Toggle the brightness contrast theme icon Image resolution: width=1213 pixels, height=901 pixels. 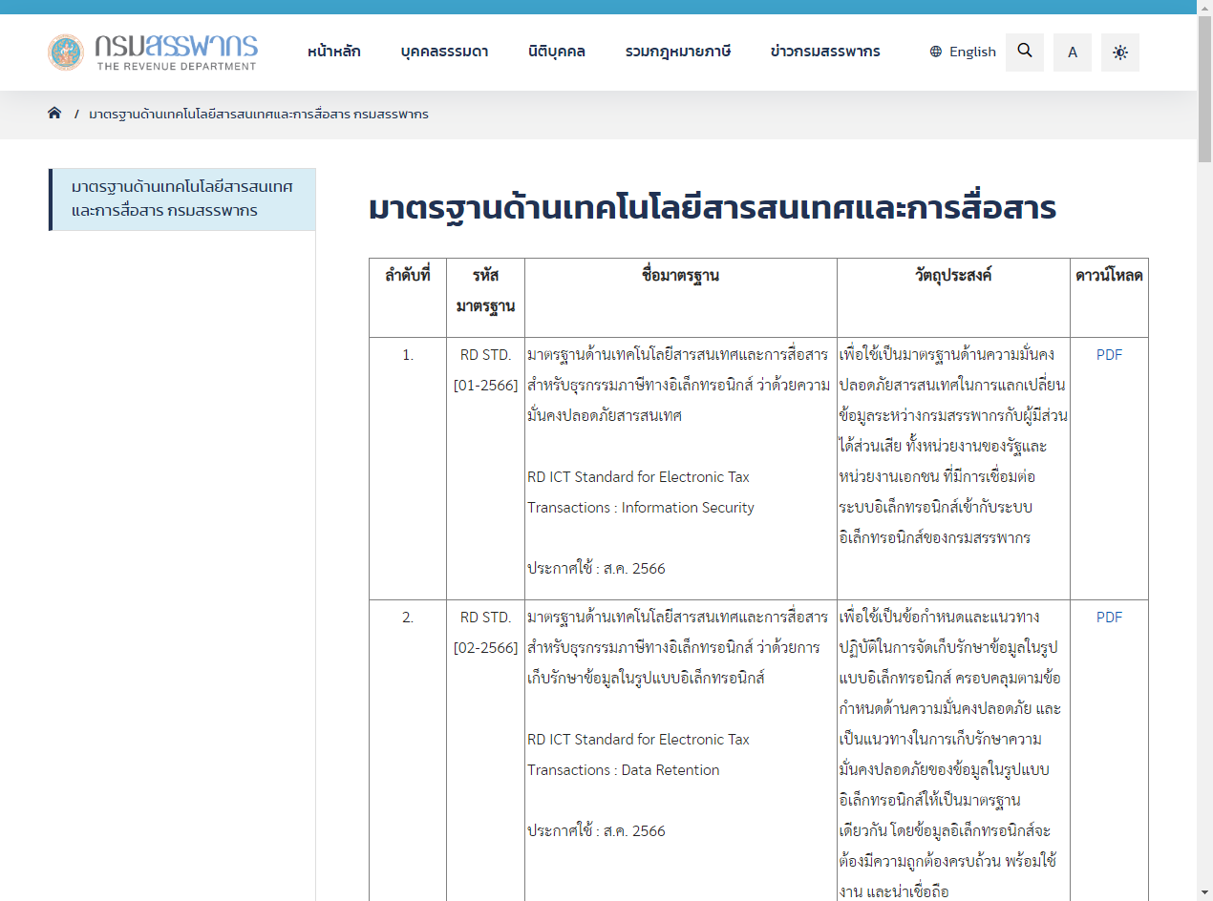coord(1120,52)
